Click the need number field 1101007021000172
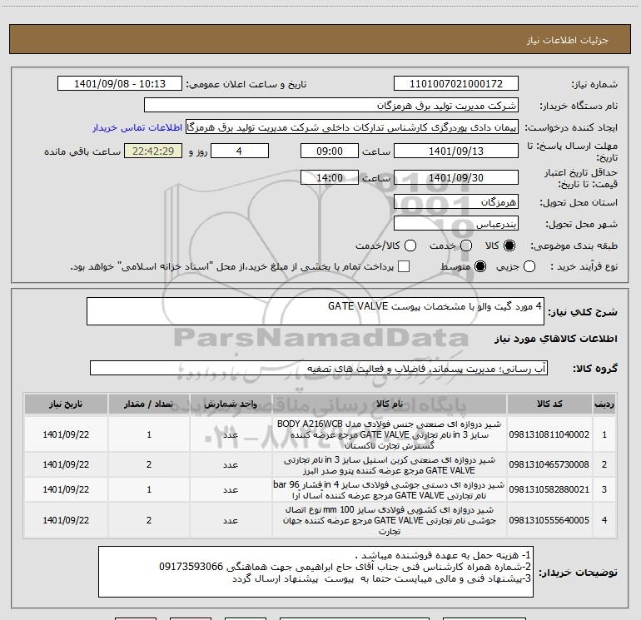The image size is (641, 620). tap(456, 83)
